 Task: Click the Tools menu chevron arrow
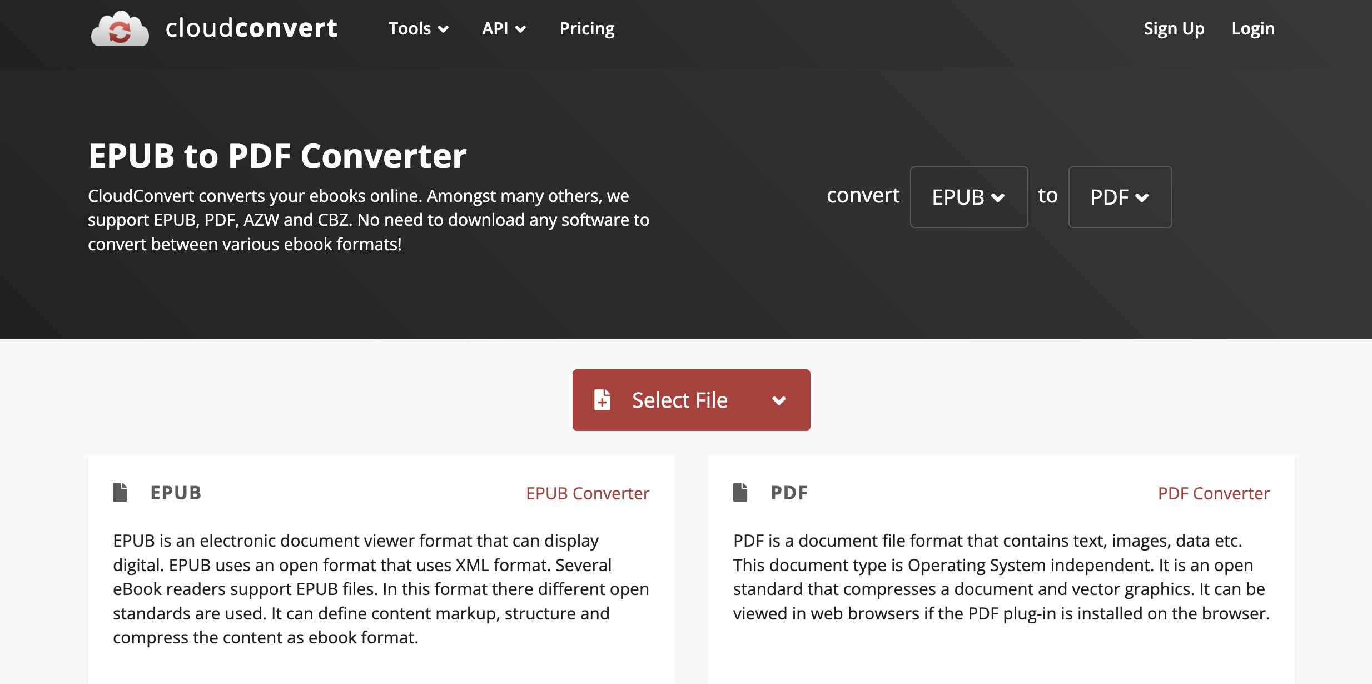[x=443, y=29]
